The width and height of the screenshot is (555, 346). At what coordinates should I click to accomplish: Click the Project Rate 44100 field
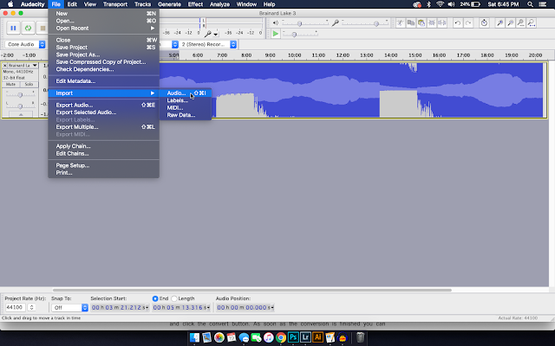pyautogui.click(x=16, y=308)
